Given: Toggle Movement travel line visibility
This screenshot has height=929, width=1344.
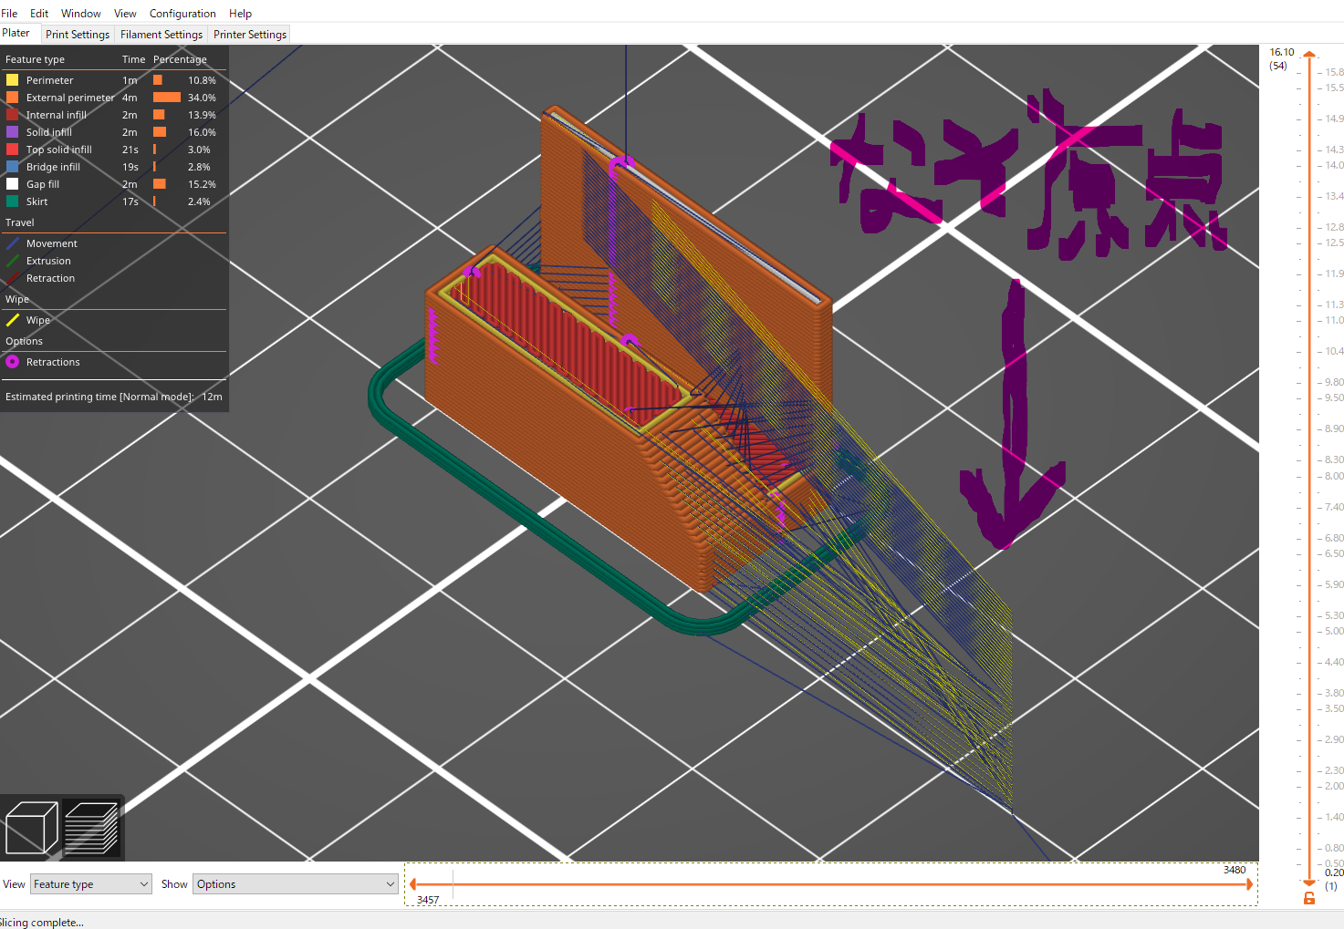Looking at the screenshot, I should (x=13, y=243).
